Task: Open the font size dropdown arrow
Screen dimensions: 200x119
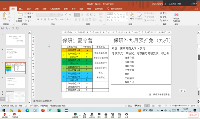Action: pos(59,15)
